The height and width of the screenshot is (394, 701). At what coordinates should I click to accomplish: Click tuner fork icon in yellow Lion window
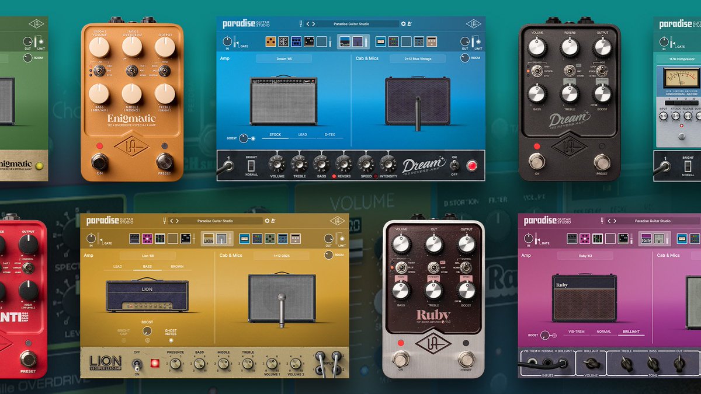coord(165,221)
